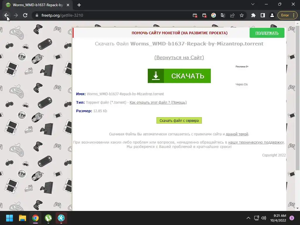Click the network tray icon
This screenshot has height=225, width=300.
click(257, 218)
